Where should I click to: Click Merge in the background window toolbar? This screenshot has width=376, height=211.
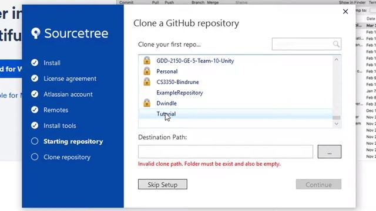213,2
